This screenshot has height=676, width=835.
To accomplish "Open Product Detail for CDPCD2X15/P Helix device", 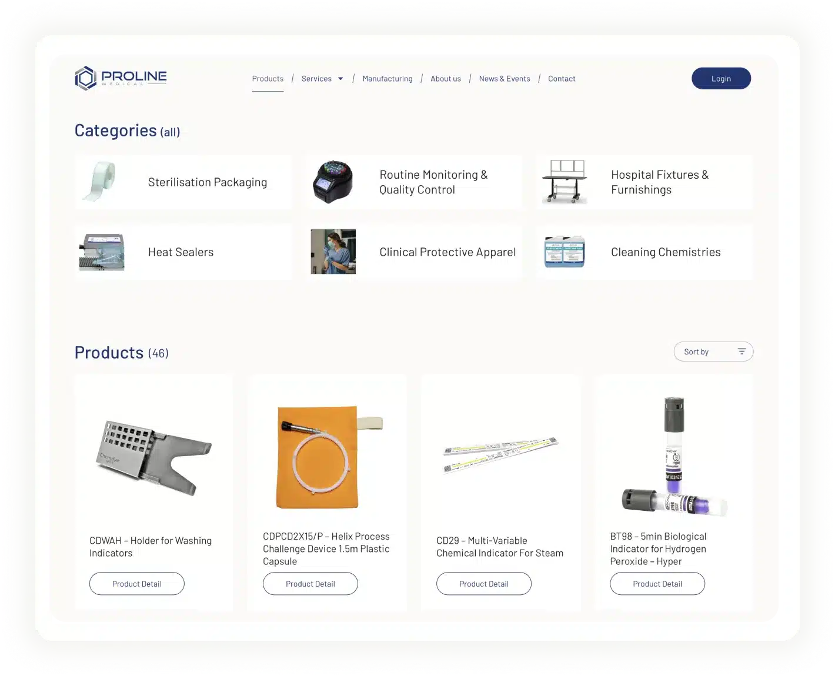I will 310,584.
